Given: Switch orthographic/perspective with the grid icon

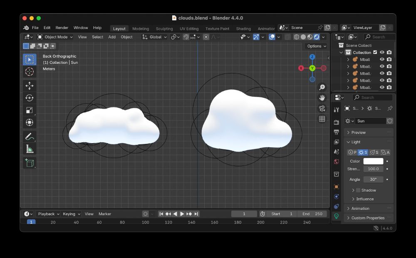Looking at the screenshot, I should tap(322, 119).
